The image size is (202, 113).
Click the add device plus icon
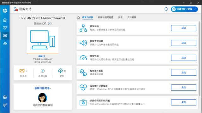(43, 71)
